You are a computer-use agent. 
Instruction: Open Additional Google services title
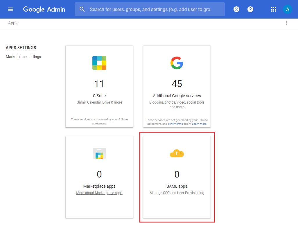coord(177,96)
